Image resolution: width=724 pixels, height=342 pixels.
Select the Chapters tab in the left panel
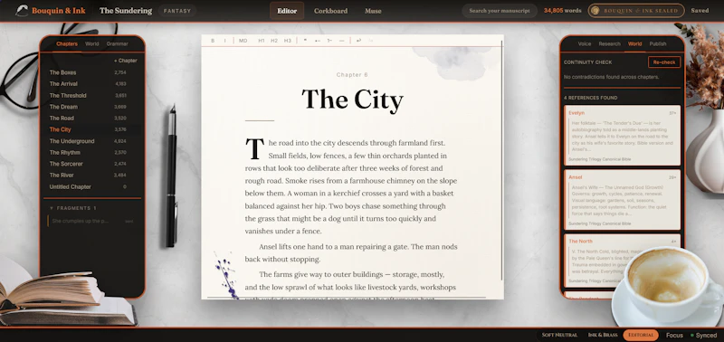(67, 43)
